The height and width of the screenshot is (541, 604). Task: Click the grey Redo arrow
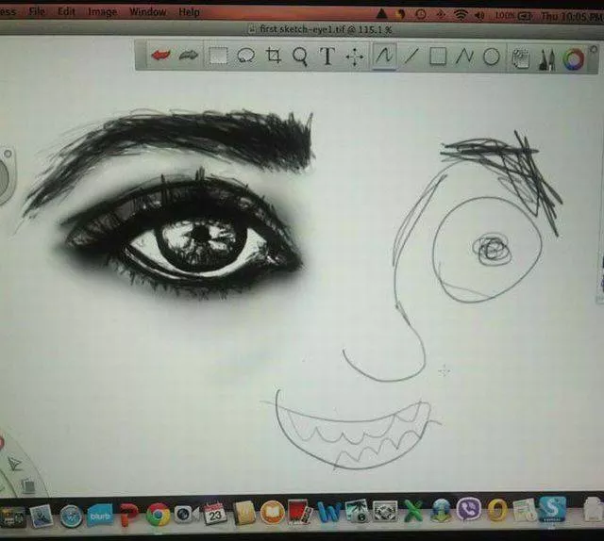coord(189,57)
